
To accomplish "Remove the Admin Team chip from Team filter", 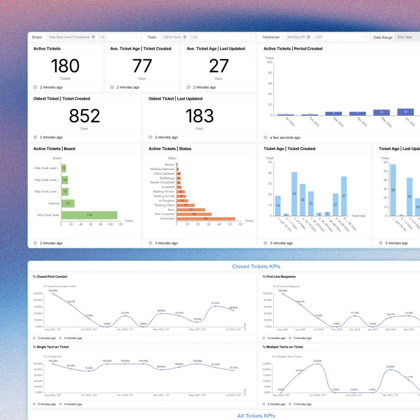I will (185, 37).
